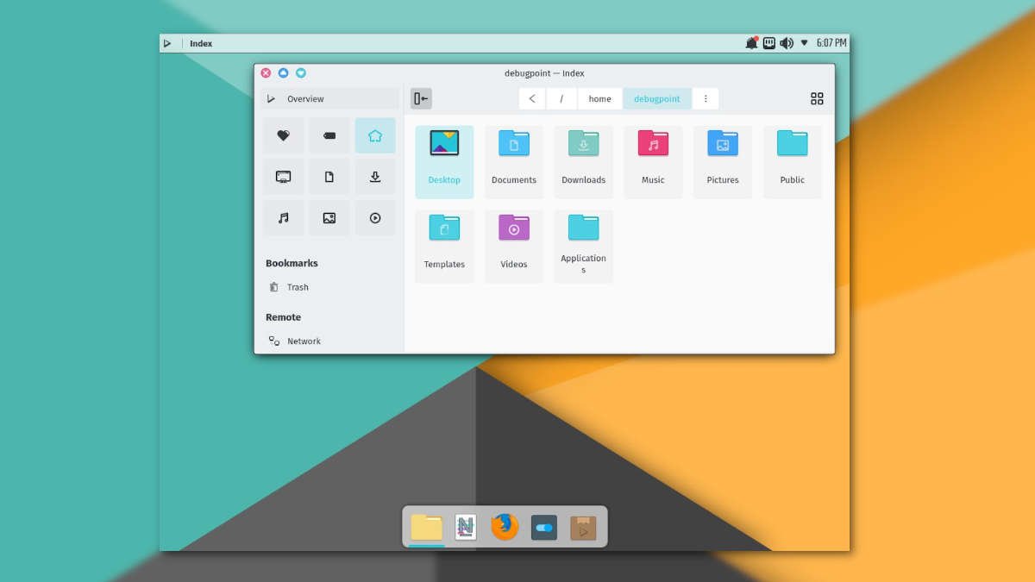This screenshot has width=1035, height=582.
Task: Open Desktop quick place in sidebar
Action: pos(283,177)
